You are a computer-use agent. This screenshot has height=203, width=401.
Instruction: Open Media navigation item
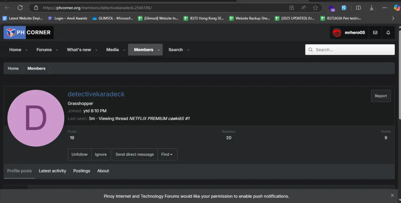click(112, 50)
